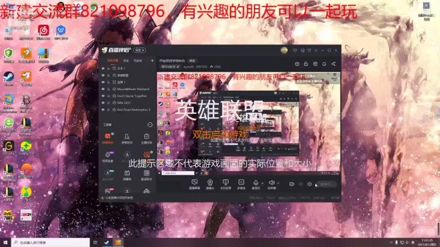Hide the Don't Starve Together source
The image size is (440, 247).
(103, 96)
